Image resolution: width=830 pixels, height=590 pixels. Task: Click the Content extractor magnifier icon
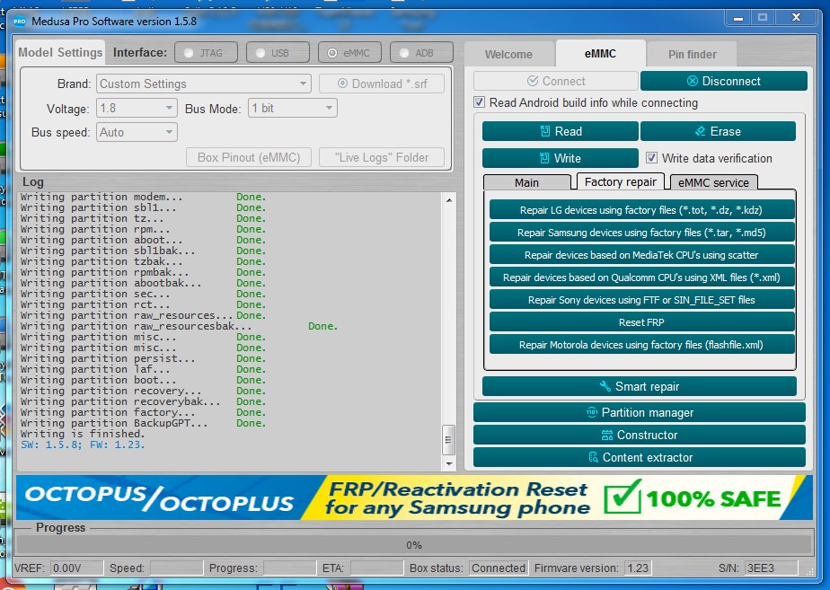[594, 457]
